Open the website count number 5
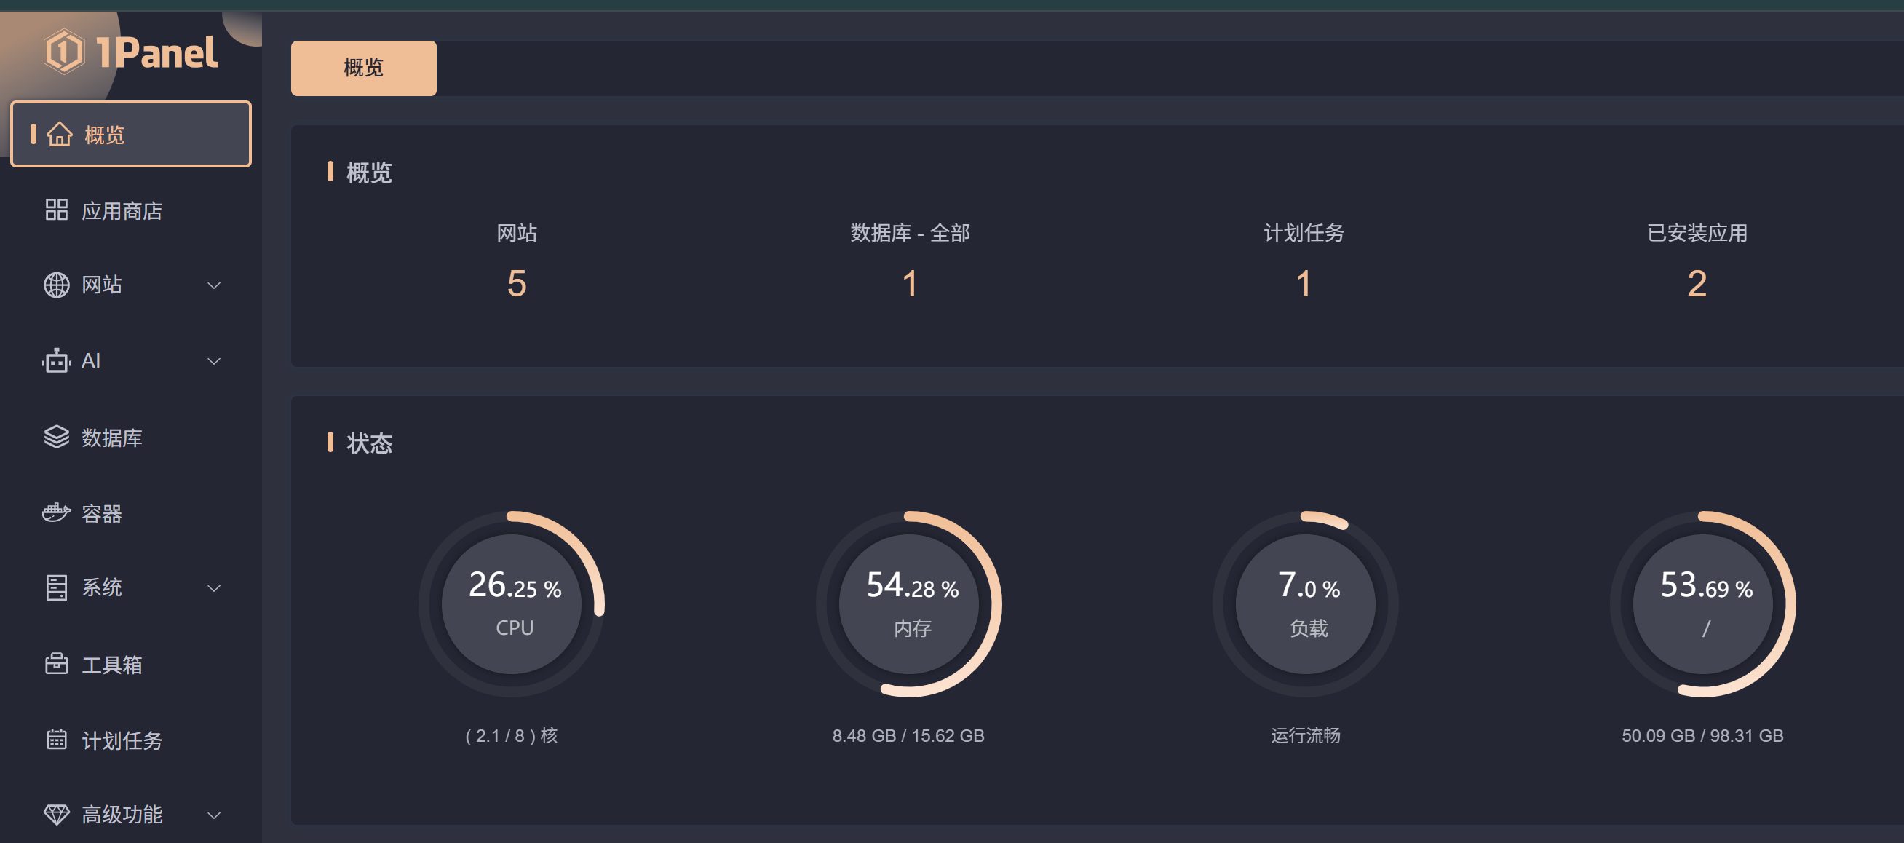1904x843 pixels. pyautogui.click(x=517, y=284)
